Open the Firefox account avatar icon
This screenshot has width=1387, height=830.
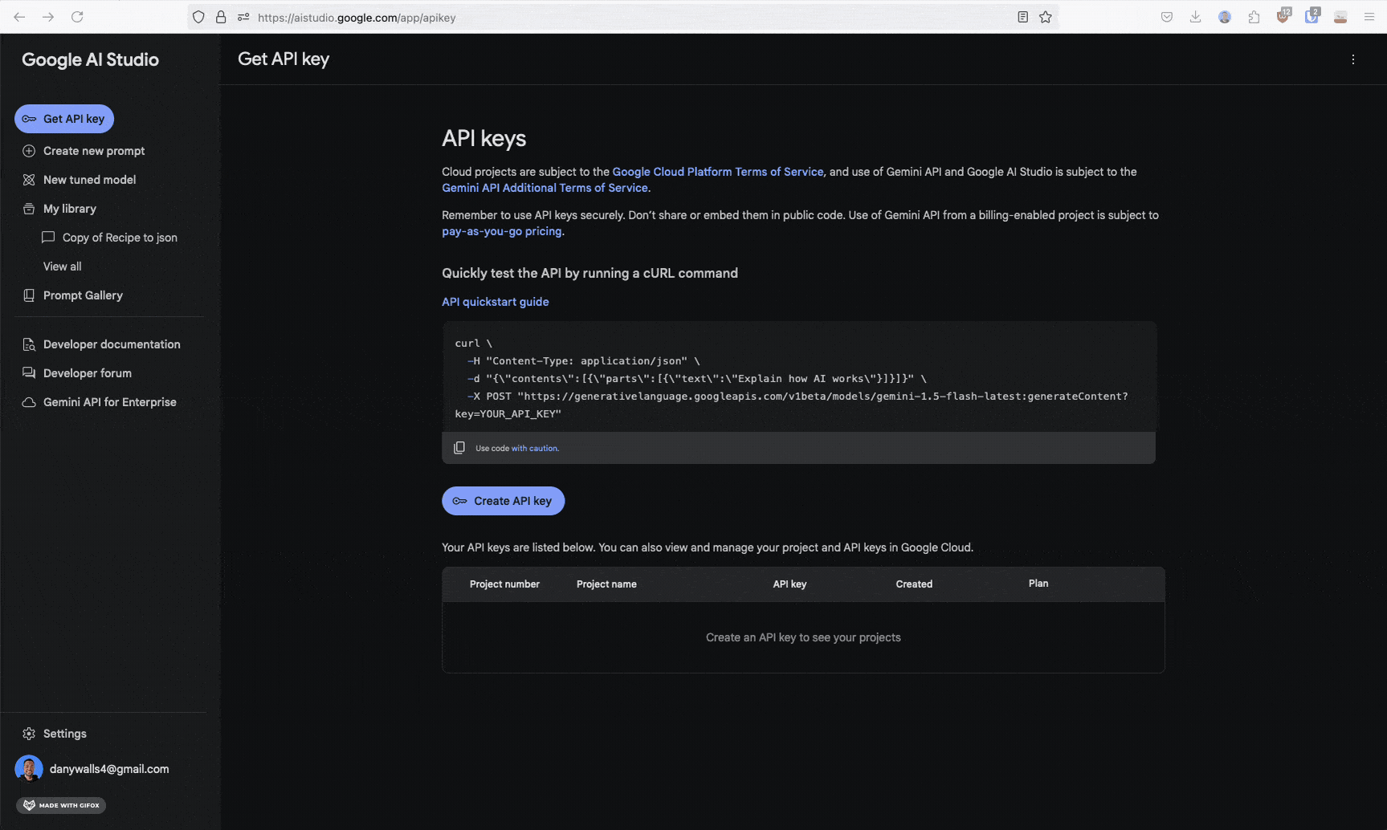pyautogui.click(x=1225, y=17)
